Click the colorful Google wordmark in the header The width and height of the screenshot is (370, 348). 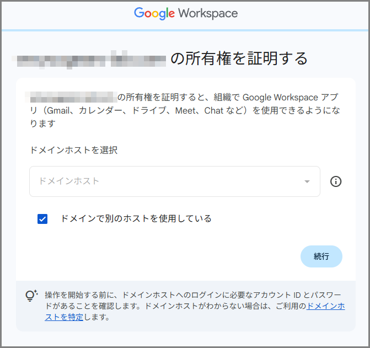[x=154, y=14]
